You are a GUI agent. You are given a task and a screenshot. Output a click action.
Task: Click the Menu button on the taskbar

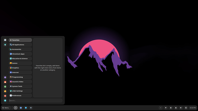(x=6, y=108)
